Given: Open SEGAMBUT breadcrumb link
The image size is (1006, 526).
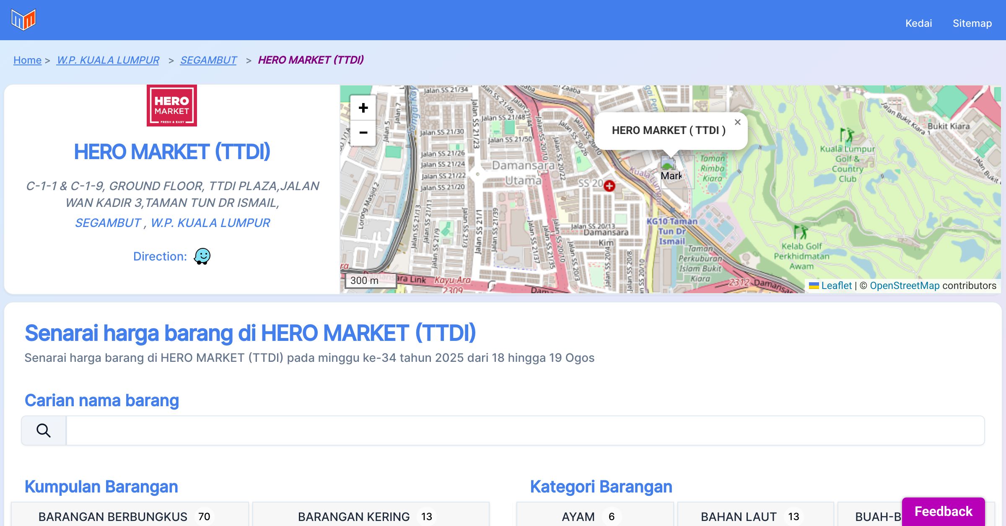Looking at the screenshot, I should (208, 60).
